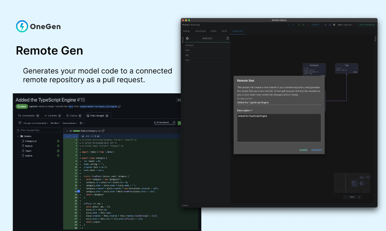386x231 pixels.
Task: Click the GENERATE button in Remote Gen dialog
Action: [317, 150]
